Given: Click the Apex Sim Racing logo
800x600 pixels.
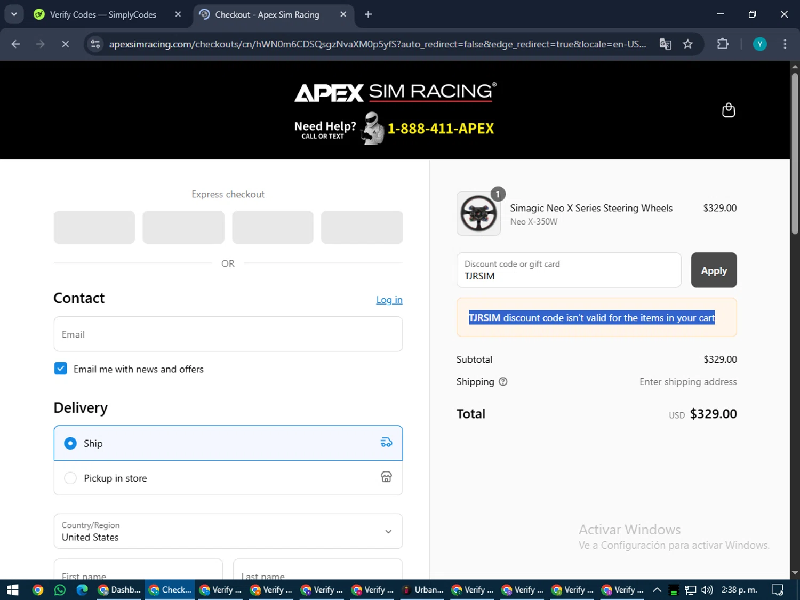Looking at the screenshot, I should point(395,92).
